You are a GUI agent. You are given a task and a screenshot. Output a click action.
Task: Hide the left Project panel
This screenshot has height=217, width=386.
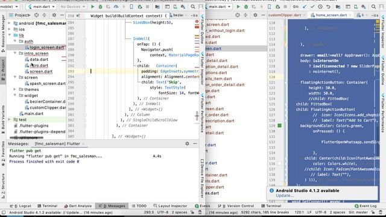coord(62,15)
